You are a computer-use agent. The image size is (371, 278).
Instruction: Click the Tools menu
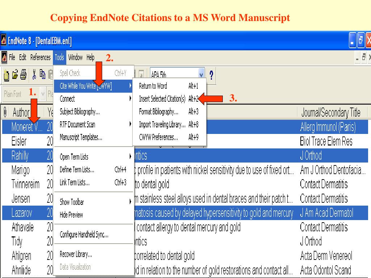point(59,58)
